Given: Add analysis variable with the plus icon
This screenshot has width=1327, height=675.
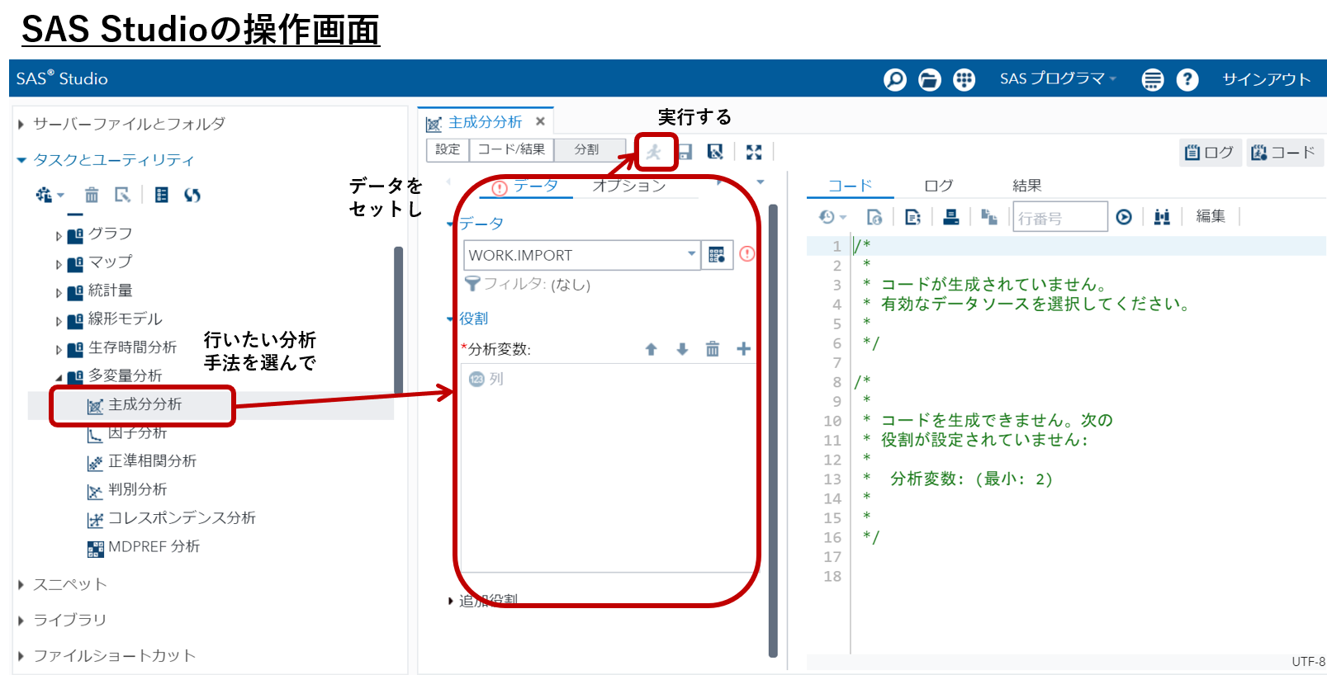Looking at the screenshot, I should (743, 349).
